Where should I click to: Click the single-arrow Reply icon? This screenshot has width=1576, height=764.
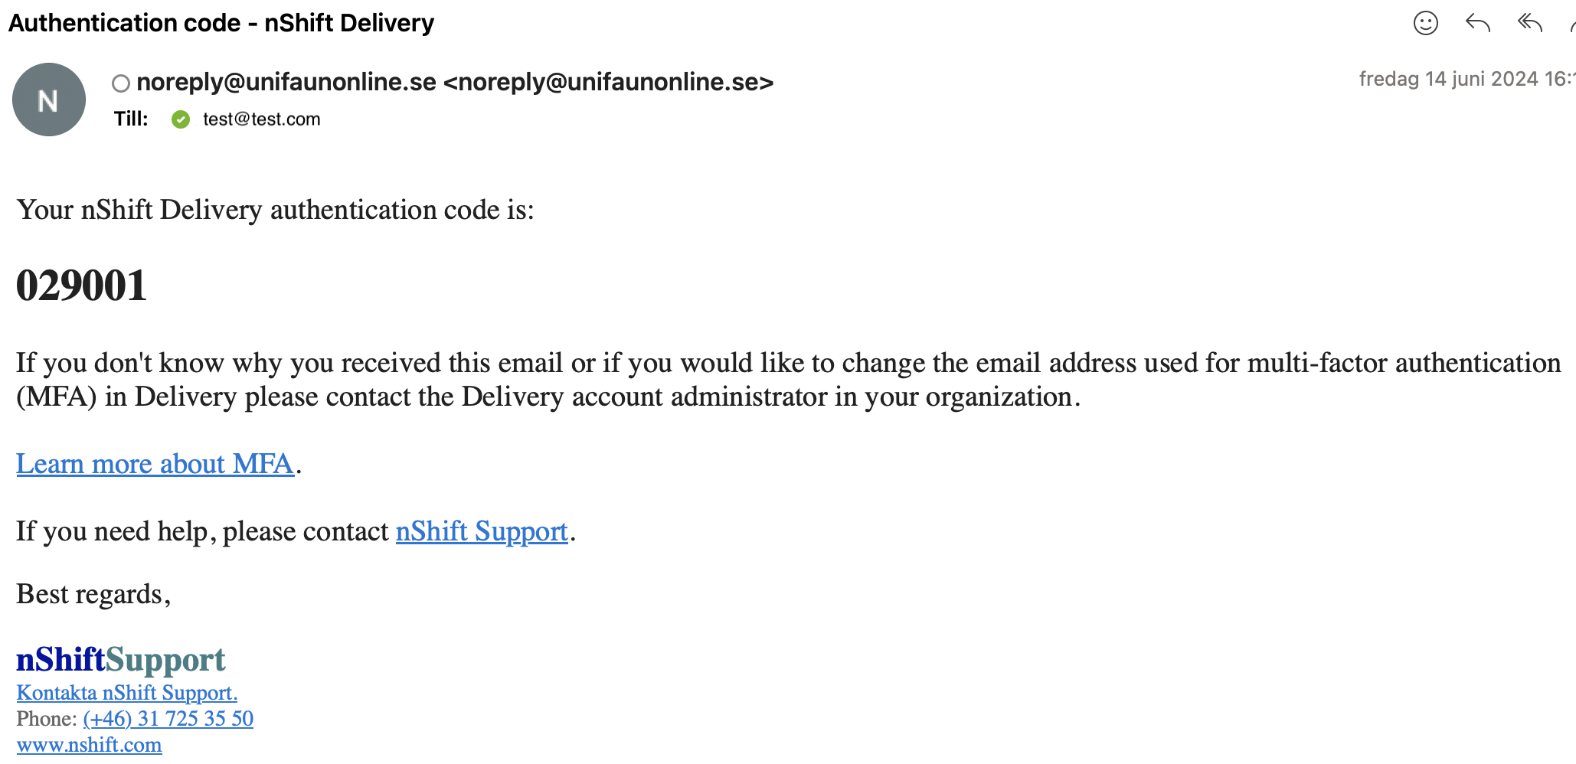(1477, 23)
